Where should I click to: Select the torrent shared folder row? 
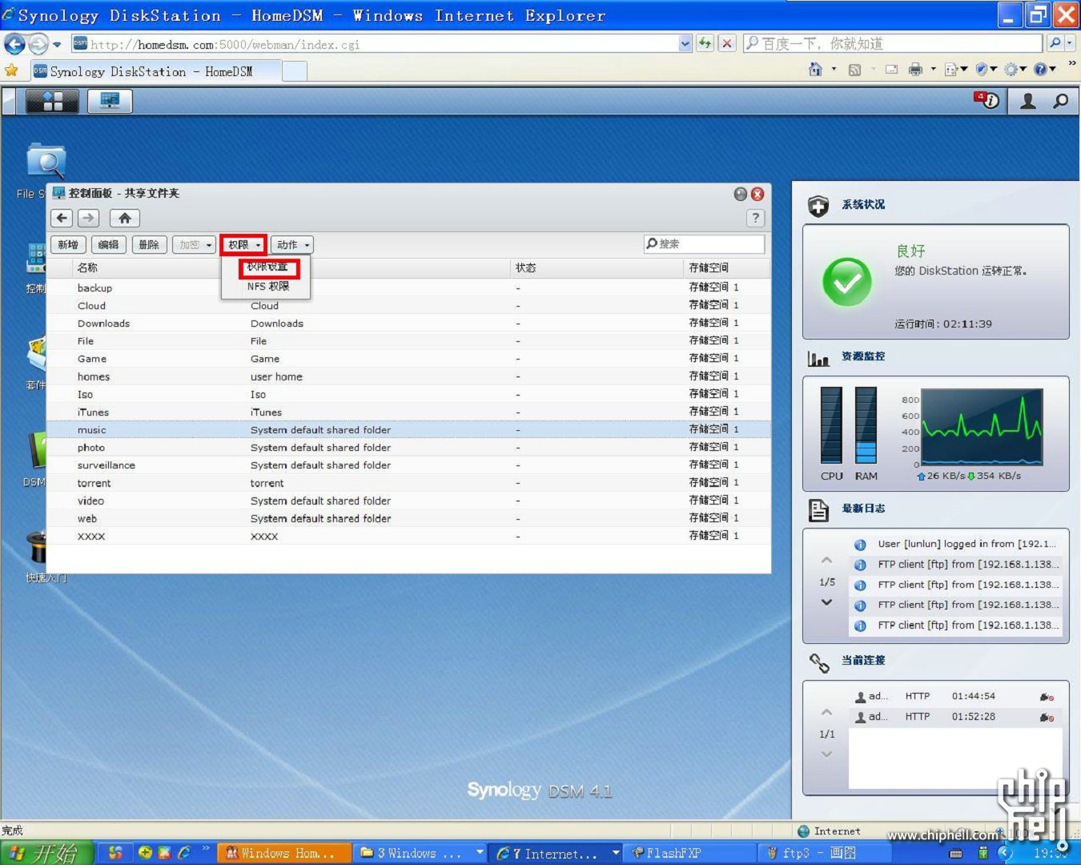(x=408, y=483)
